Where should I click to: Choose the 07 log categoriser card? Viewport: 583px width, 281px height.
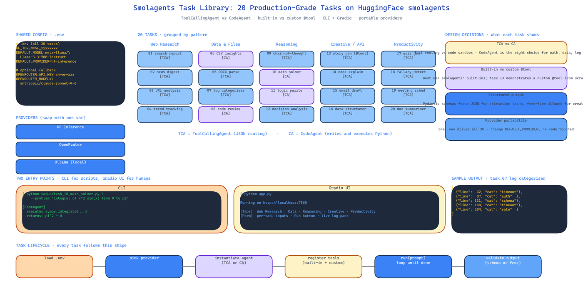[x=226, y=96]
